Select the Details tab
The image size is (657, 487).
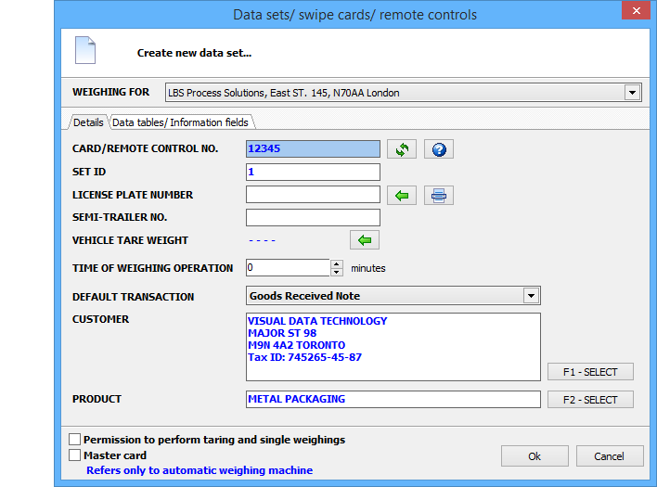click(x=88, y=122)
